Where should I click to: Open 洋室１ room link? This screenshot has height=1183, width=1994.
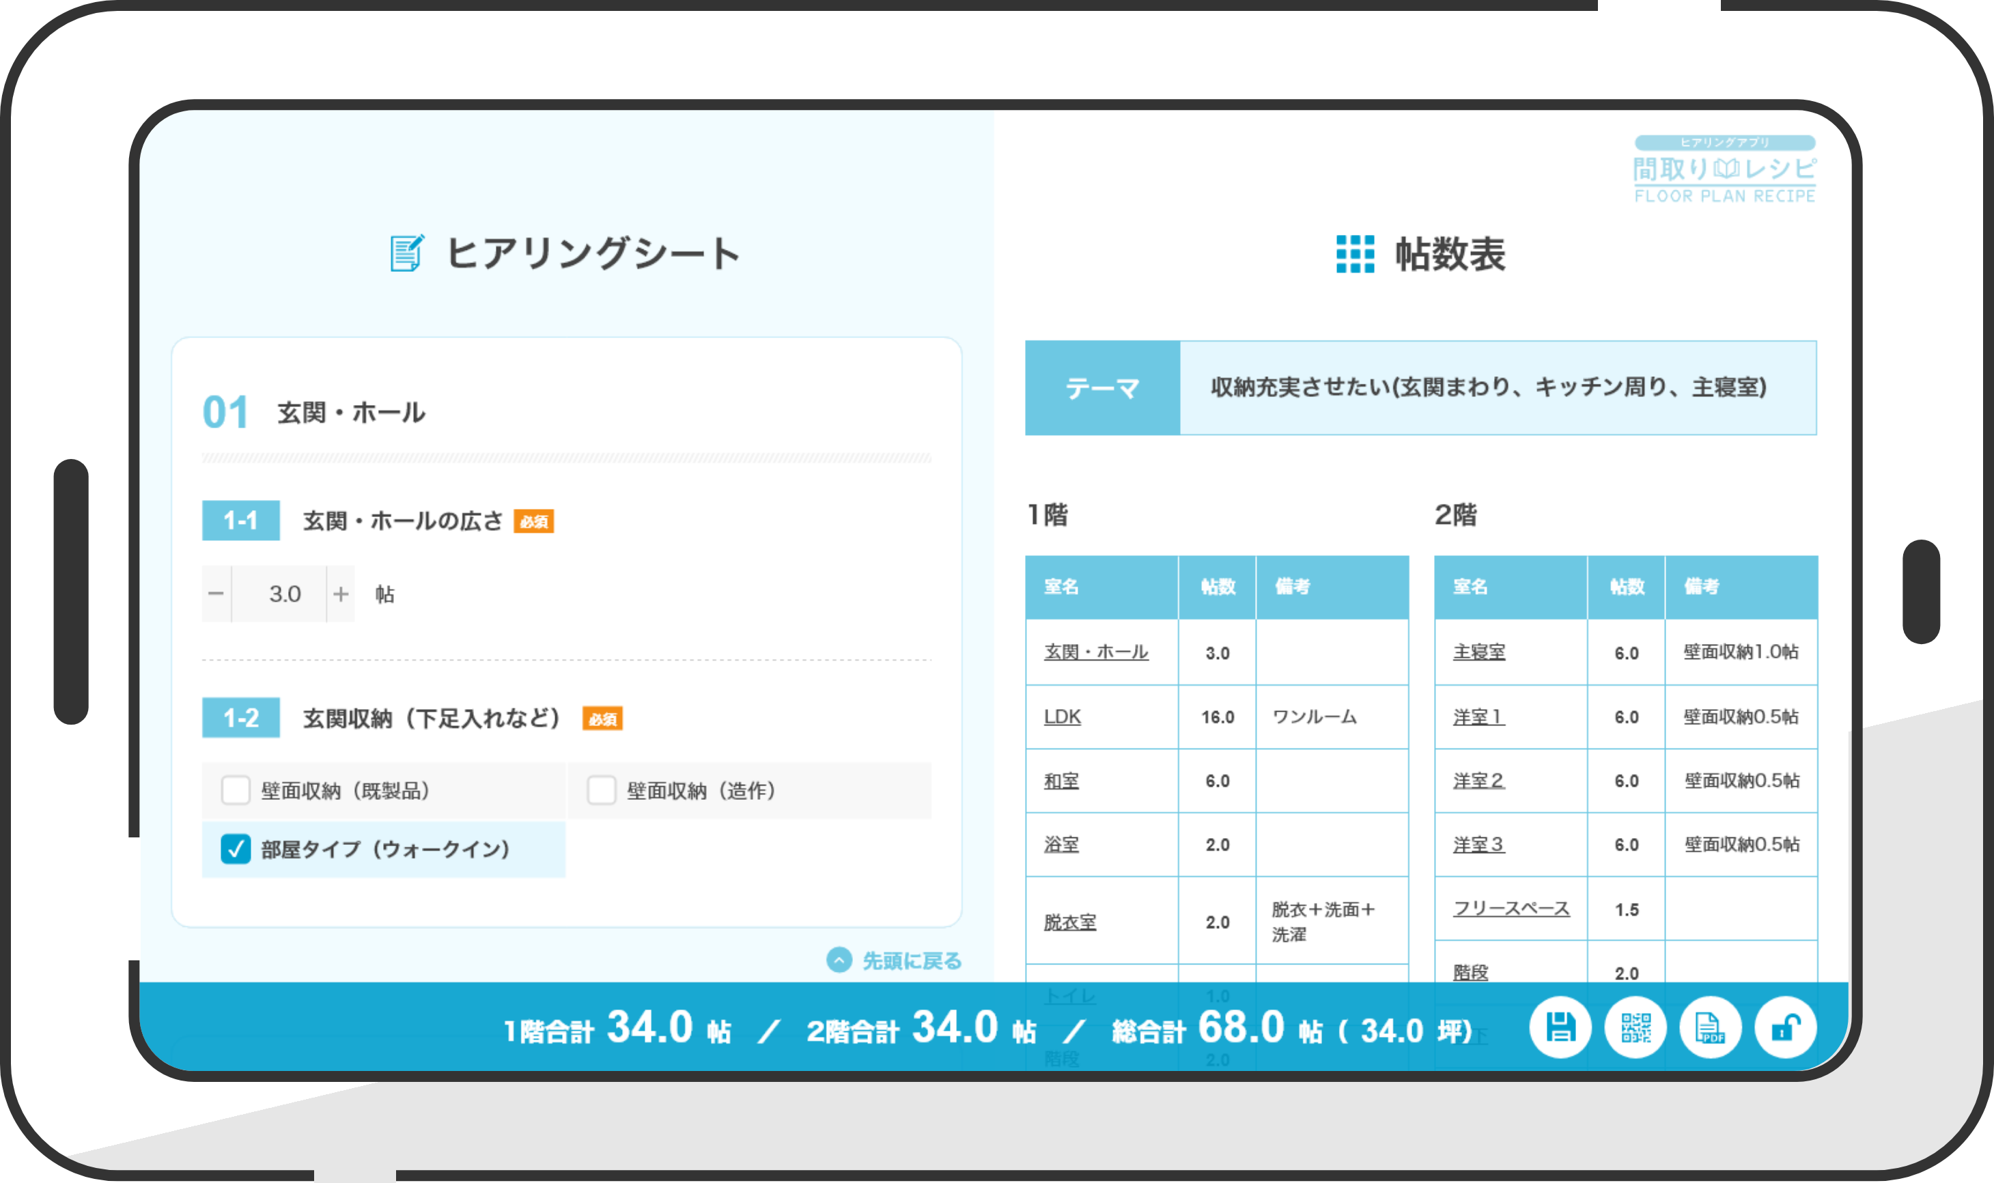1479,716
